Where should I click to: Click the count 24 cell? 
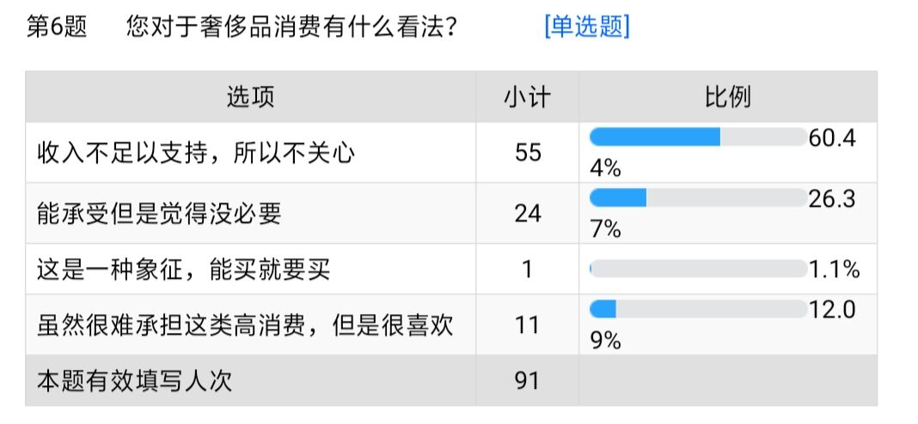[528, 214]
